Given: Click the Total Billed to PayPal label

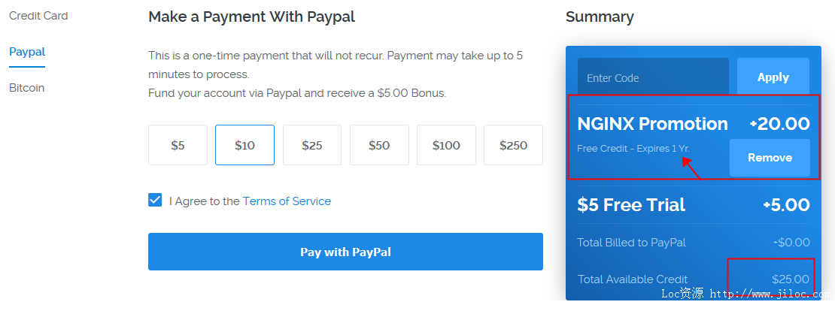Looking at the screenshot, I should point(632,243).
